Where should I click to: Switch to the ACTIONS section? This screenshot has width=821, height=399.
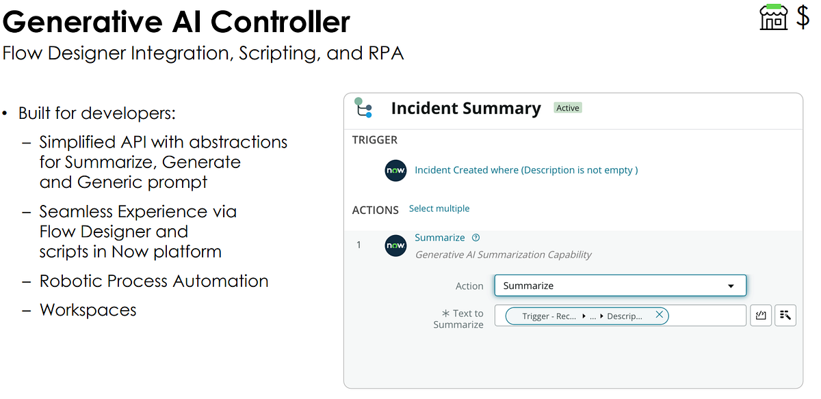tap(375, 210)
